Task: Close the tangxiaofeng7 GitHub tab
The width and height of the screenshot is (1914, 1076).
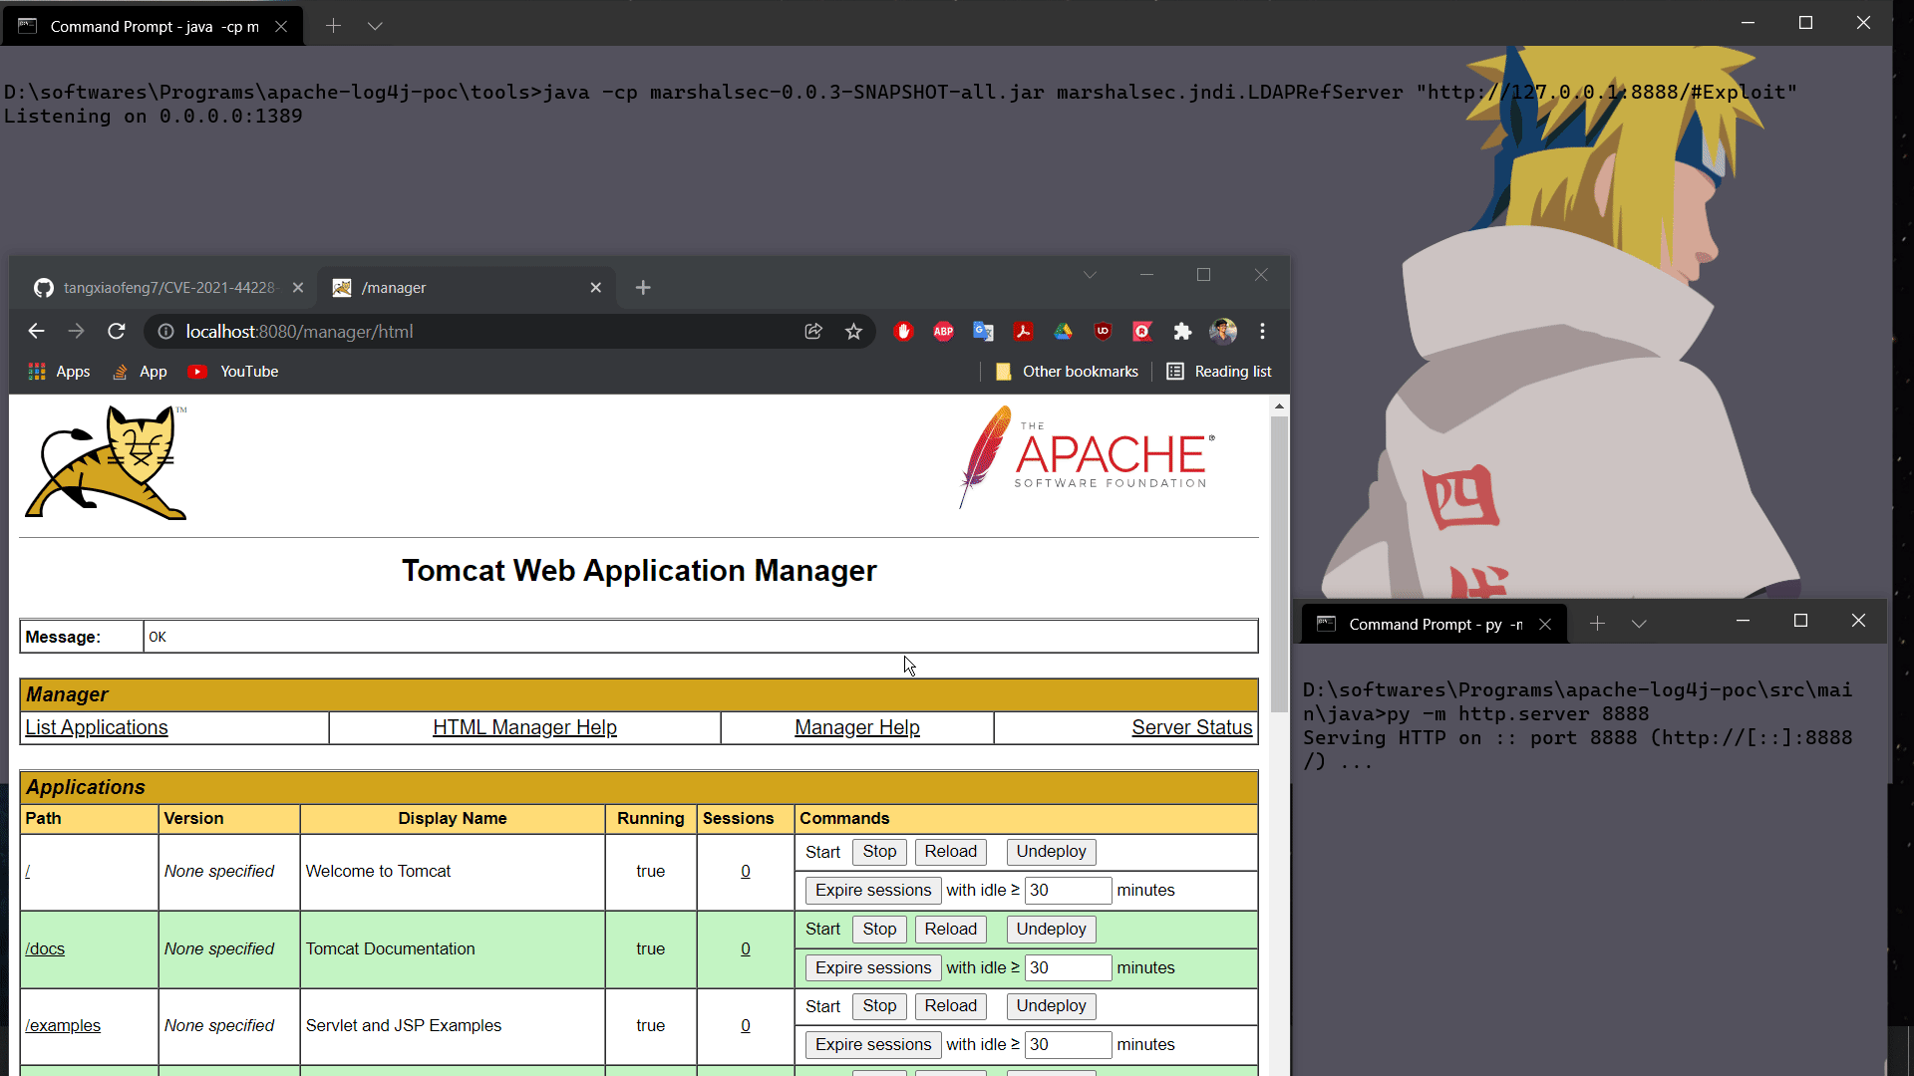Action: click(297, 288)
